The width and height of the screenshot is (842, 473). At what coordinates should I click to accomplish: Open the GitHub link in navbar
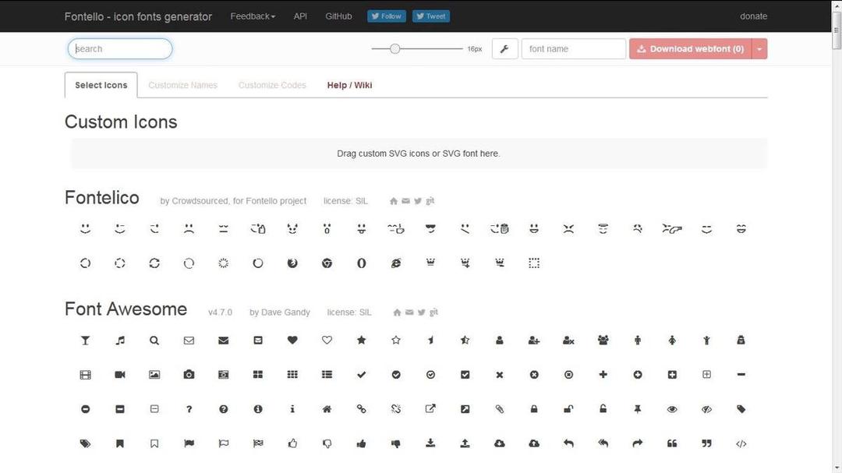tap(338, 16)
